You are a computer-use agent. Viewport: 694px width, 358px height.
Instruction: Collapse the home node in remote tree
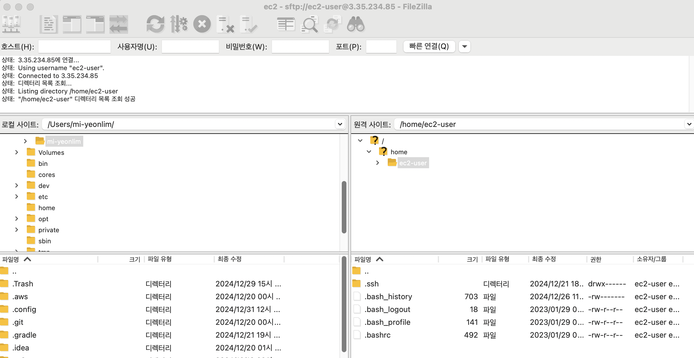click(x=369, y=152)
